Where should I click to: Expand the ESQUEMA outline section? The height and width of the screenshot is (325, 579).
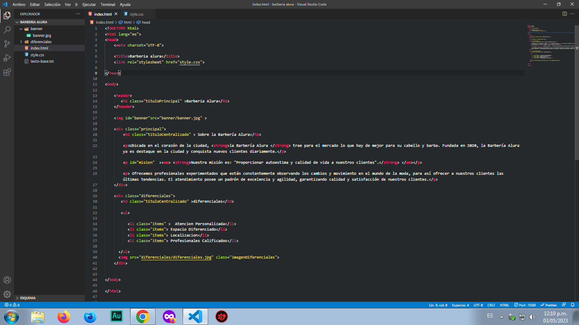point(50,298)
